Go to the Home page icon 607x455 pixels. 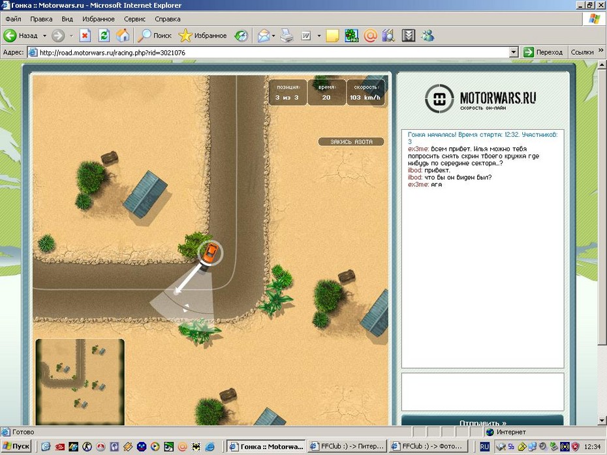coord(123,36)
